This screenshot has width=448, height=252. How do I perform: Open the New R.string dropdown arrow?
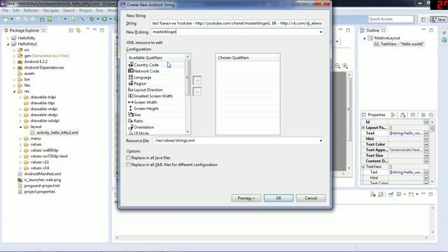[x=321, y=32]
